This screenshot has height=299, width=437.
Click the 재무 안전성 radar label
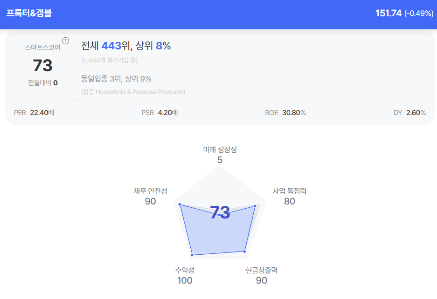(x=150, y=191)
